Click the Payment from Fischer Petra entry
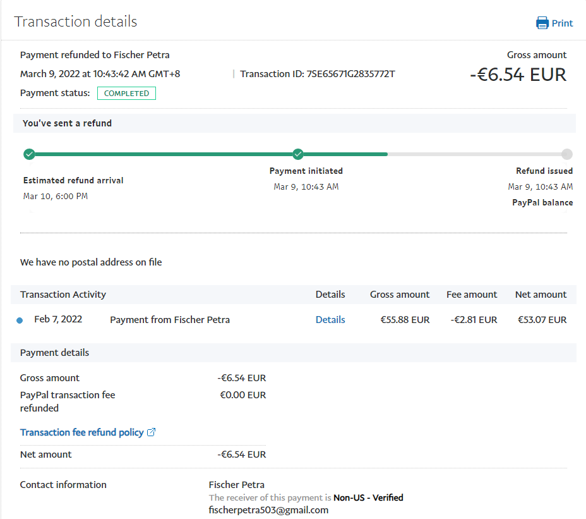The image size is (586, 519). [x=170, y=320]
